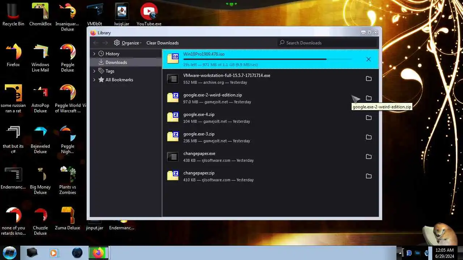Show hidden system tray icons arrow
463x260 pixels.
click(400, 253)
